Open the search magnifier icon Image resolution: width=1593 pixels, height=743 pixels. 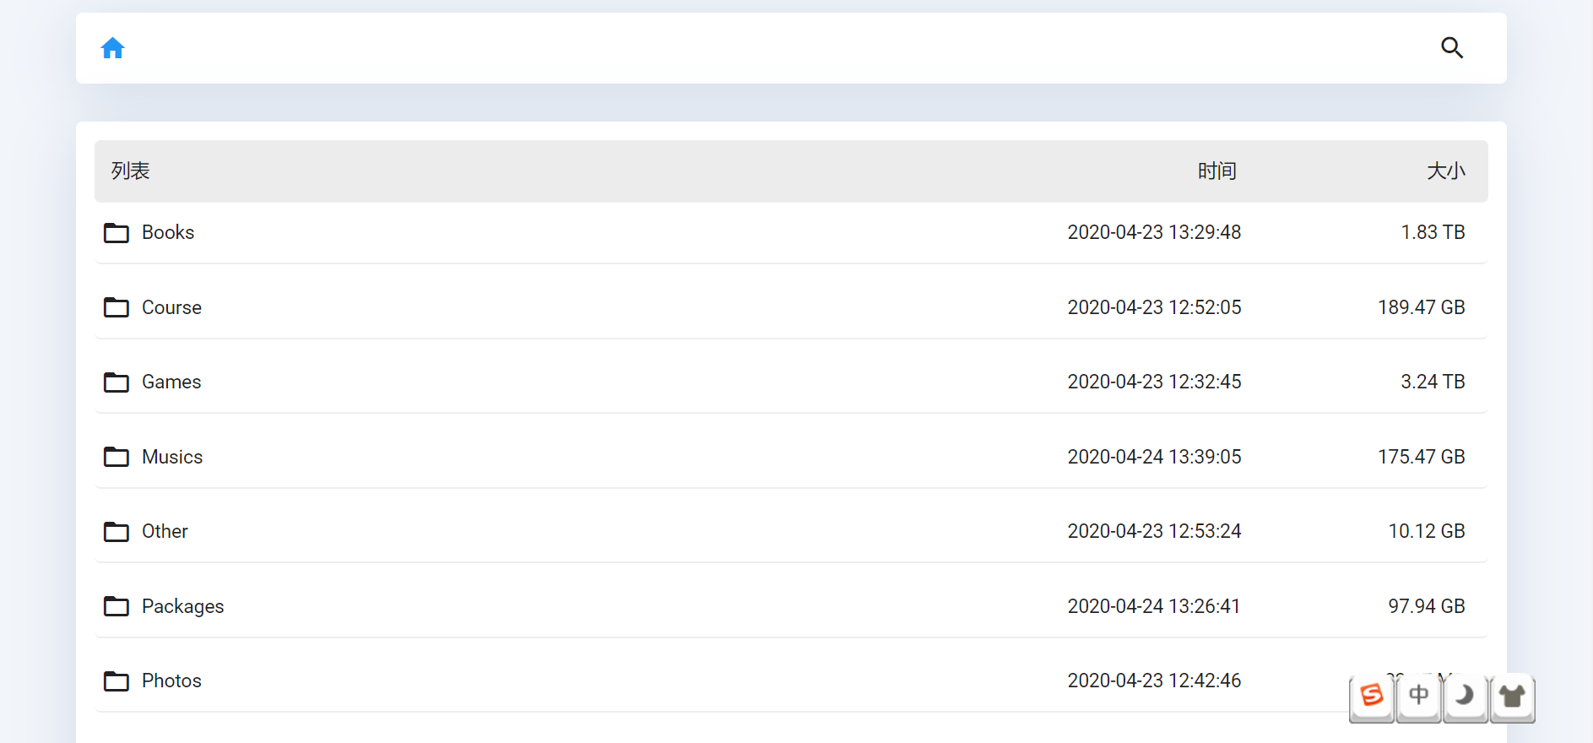(x=1451, y=48)
